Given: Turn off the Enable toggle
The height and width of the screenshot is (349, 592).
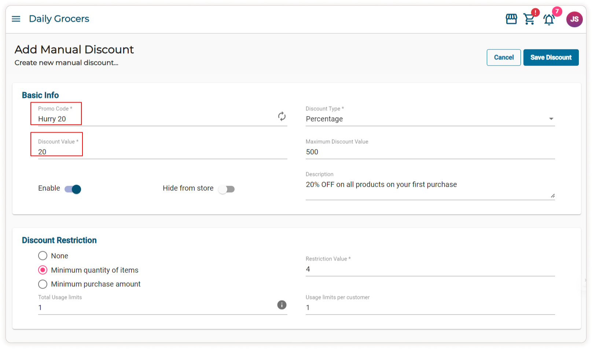Looking at the screenshot, I should pyautogui.click(x=73, y=189).
